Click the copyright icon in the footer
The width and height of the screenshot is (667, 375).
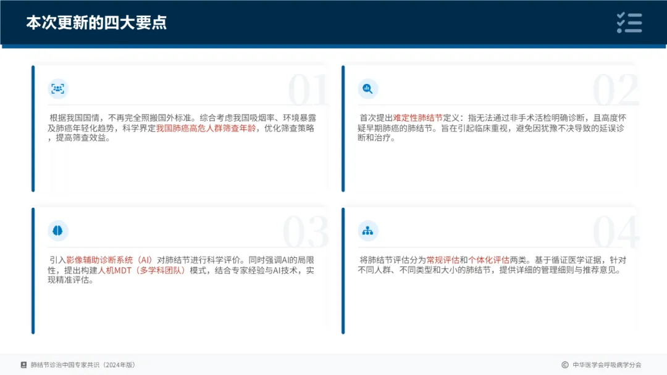point(565,365)
